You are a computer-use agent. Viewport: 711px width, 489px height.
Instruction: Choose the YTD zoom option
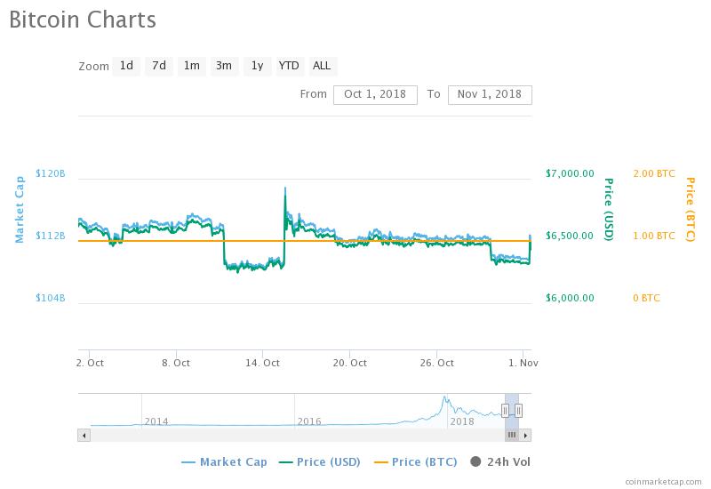289,66
